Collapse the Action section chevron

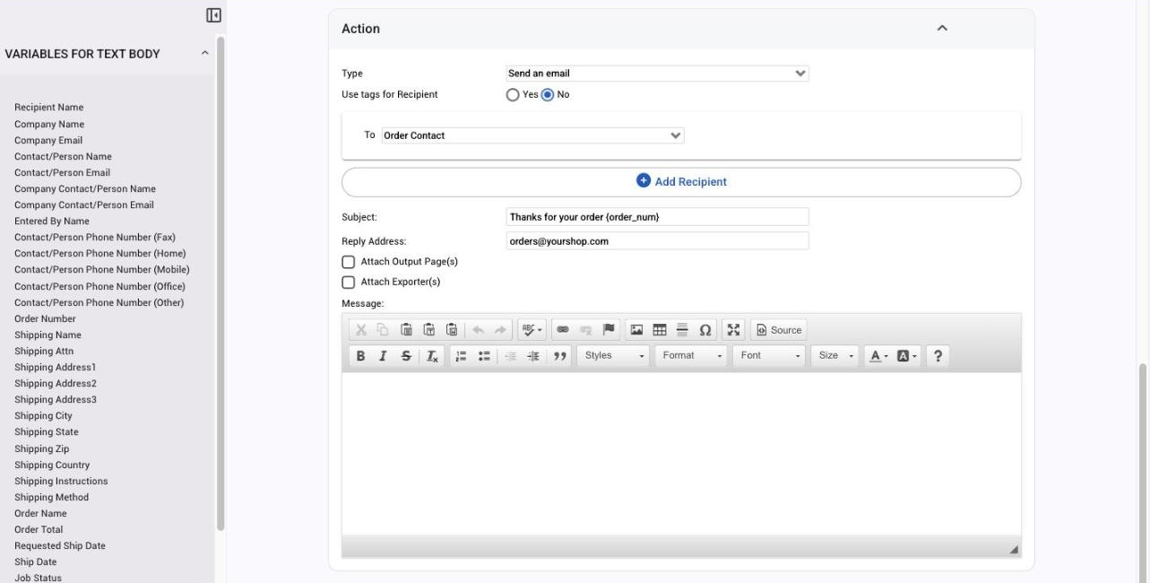(x=942, y=29)
